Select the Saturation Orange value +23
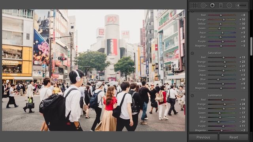Screen dimensions: 253x142 242,62
